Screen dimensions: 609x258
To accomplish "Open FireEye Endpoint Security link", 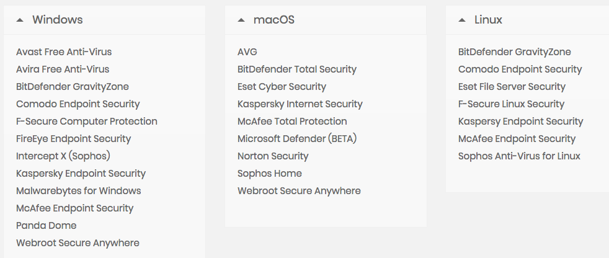I will [73, 139].
